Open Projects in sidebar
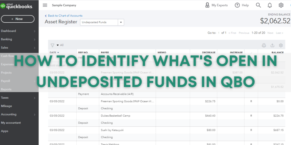Image resolution: width=291 pixels, height=145 pixels. (6, 73)
